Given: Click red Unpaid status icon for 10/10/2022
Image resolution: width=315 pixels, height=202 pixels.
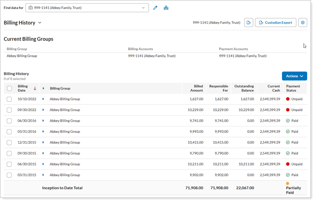Looking at the screenshot, I should tap(288, 99).
